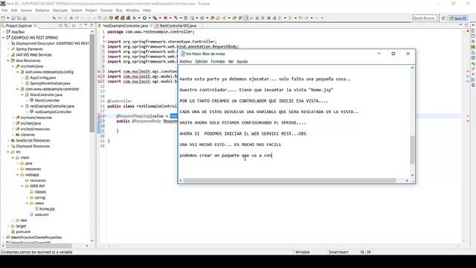476x268 pixels.
Task: Click the Writable status bar entry
Action: click(303, 252)
